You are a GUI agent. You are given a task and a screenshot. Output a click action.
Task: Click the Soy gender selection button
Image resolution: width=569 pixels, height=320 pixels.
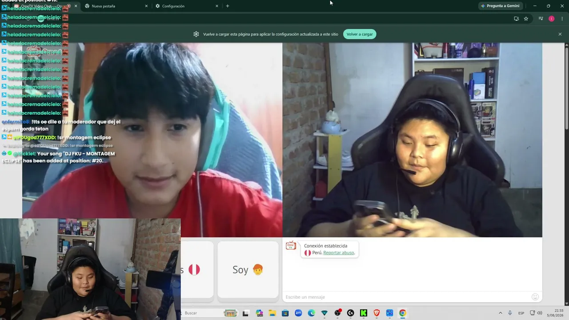248,269
